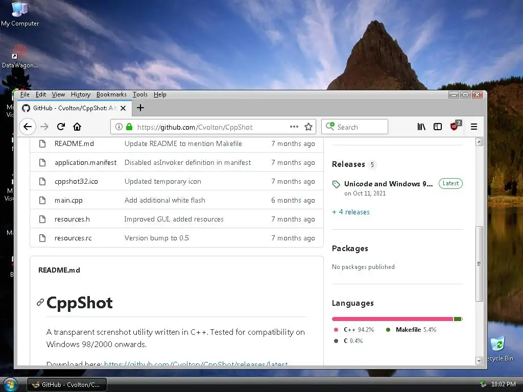Open the resources.rc file link

[x=73, y=238]
